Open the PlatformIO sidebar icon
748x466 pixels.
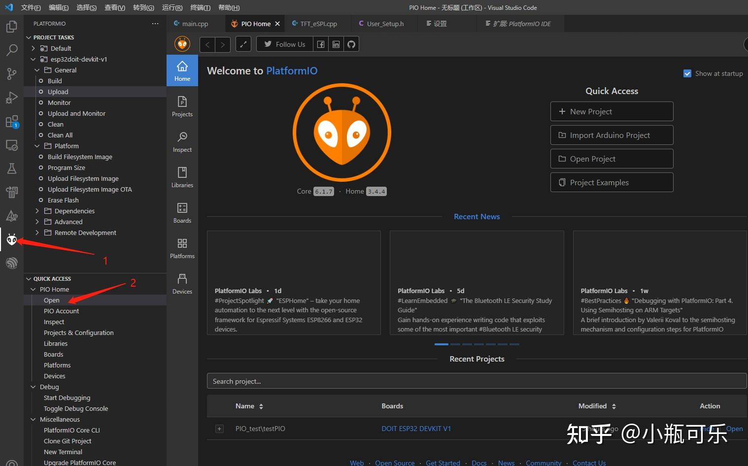click(11, 239)
